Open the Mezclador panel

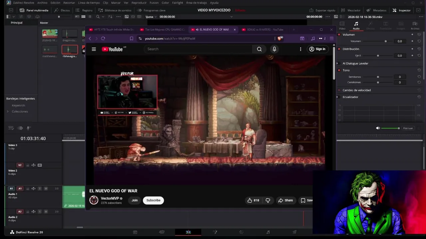click(351, 10)
